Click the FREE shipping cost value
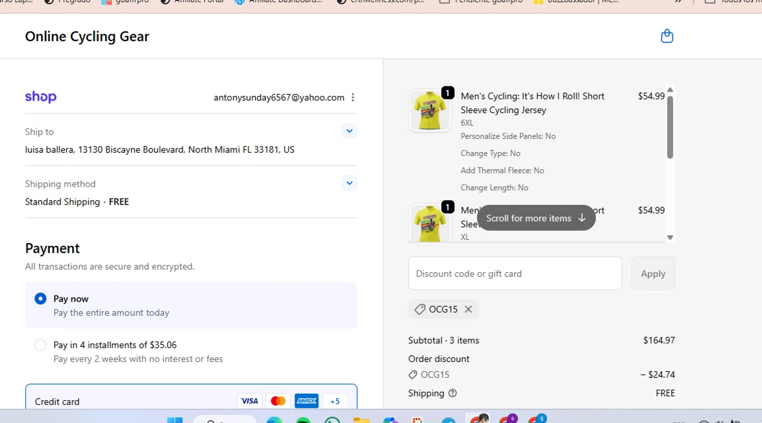Viewport: 762px width, 423px height. pos(665,393)
